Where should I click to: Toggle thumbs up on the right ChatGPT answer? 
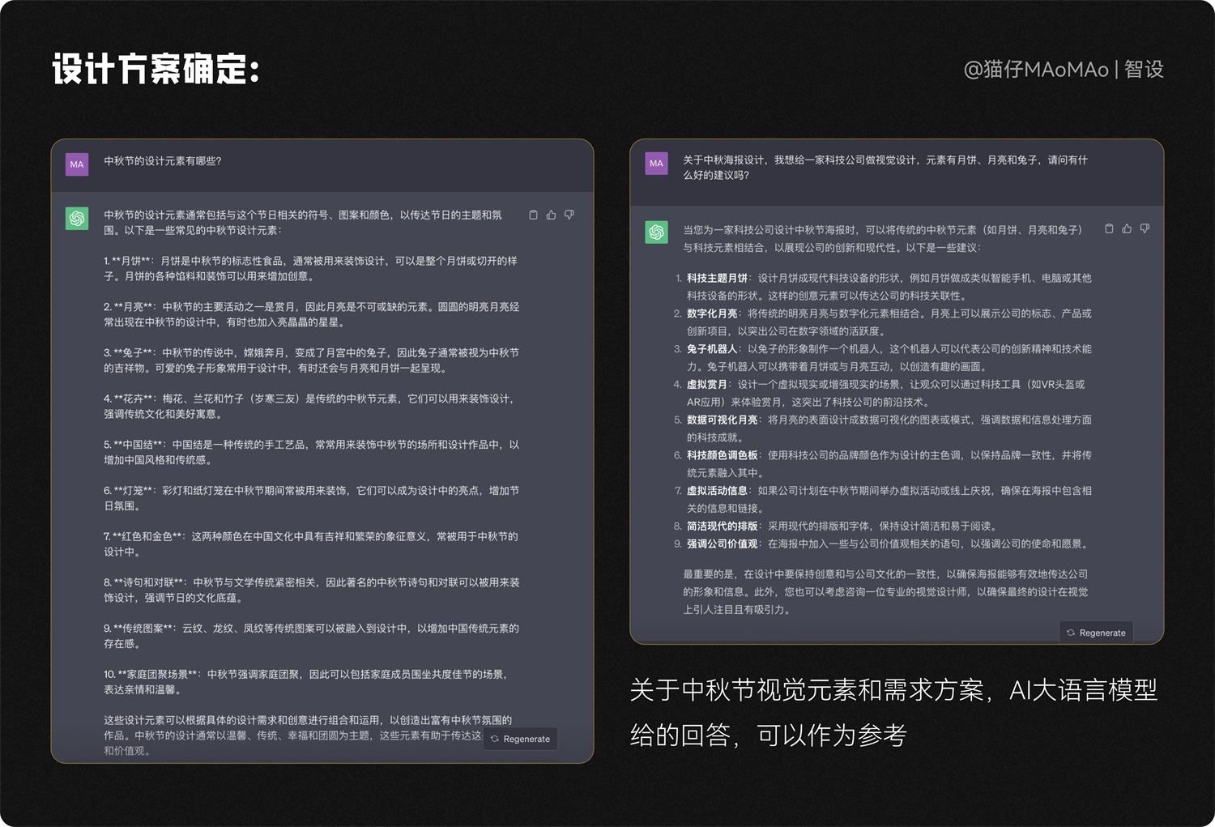tap(1127, 228)
